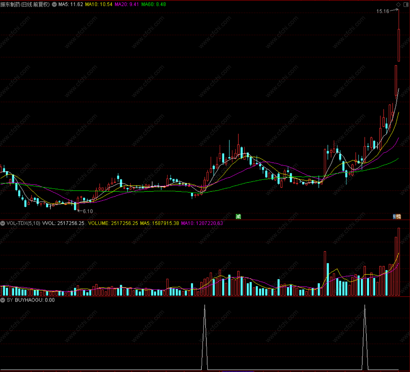Viewport: 410px width, 372px height.
Task: Open the SY BUYHAOGU indicator dropdown arrow
Action: tap(3, 300)
